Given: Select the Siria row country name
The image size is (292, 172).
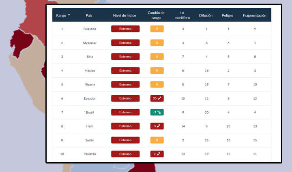Looking at the screenshot, I should coord(89,57).
